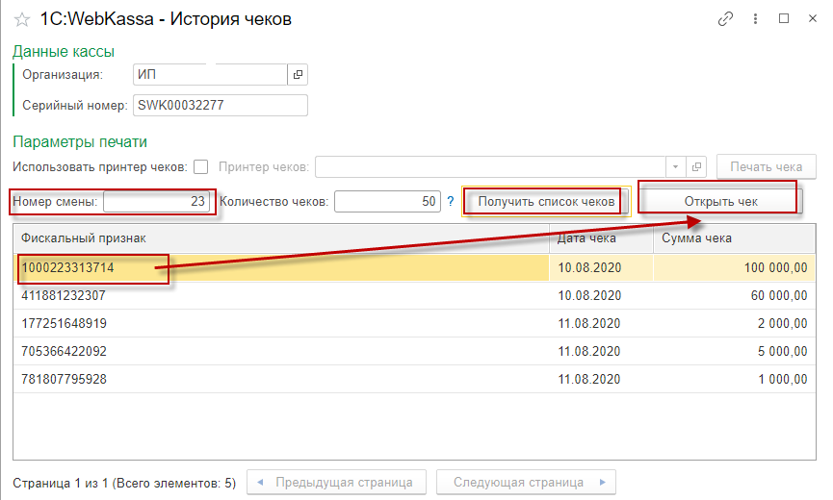
Task: Sort by Дата чека column header
Action: tap(601, 238)
